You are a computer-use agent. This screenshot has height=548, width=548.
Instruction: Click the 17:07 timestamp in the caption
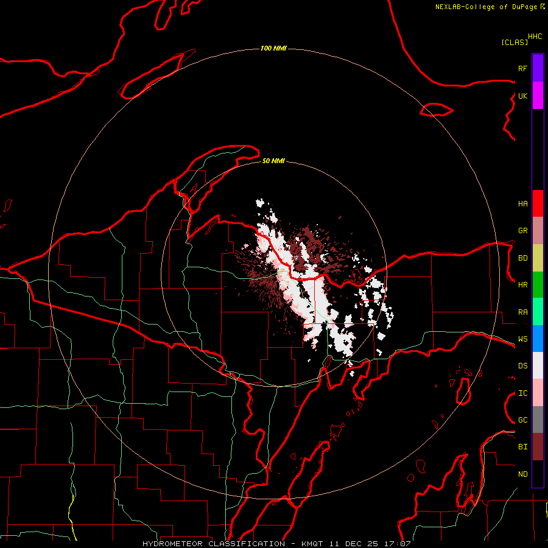click(398, 544)
